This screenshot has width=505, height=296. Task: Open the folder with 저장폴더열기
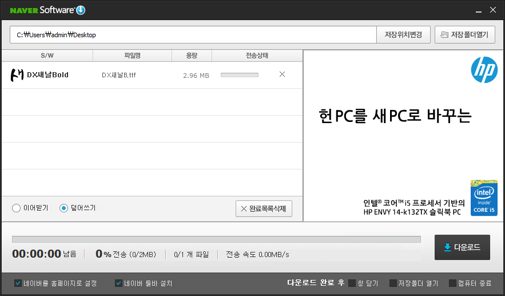click(465, 35)
